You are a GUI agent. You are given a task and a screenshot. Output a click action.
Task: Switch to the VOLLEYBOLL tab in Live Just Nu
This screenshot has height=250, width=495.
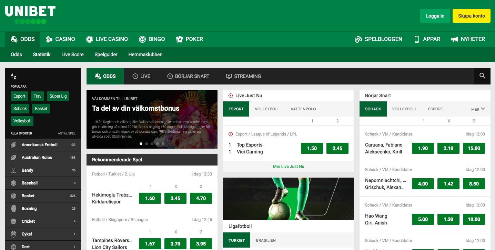pos(267,109)
